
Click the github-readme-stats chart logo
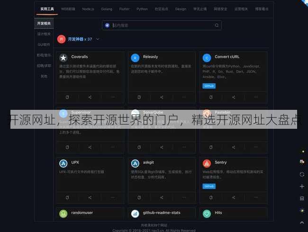pyautogui.click(x=135, y=214)
